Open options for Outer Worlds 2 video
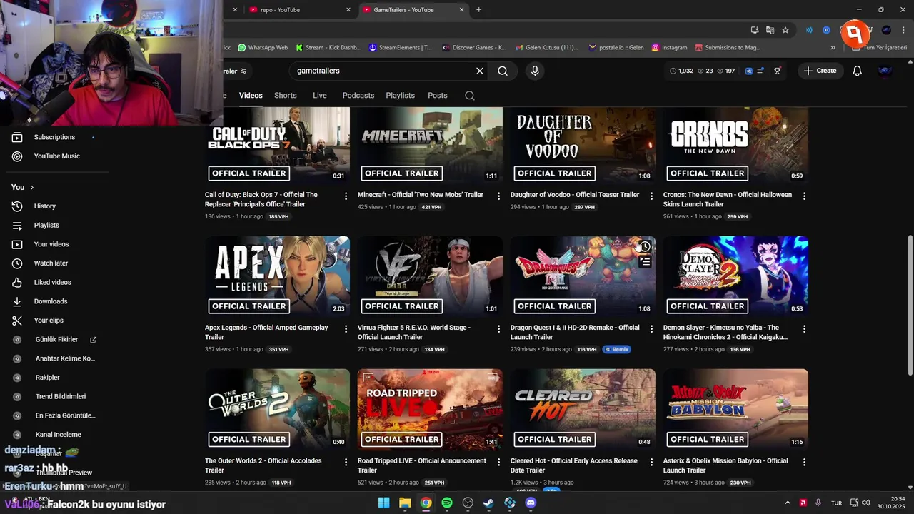Viewport: 914px width, 514px height. coord(346,462)
